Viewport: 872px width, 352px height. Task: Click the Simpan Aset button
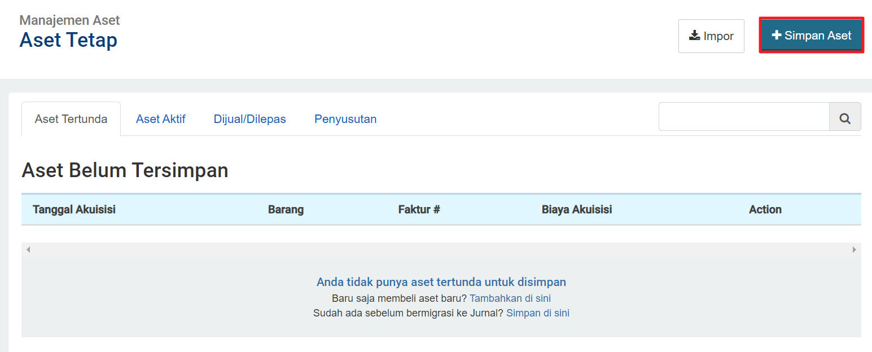click(811, 35)
